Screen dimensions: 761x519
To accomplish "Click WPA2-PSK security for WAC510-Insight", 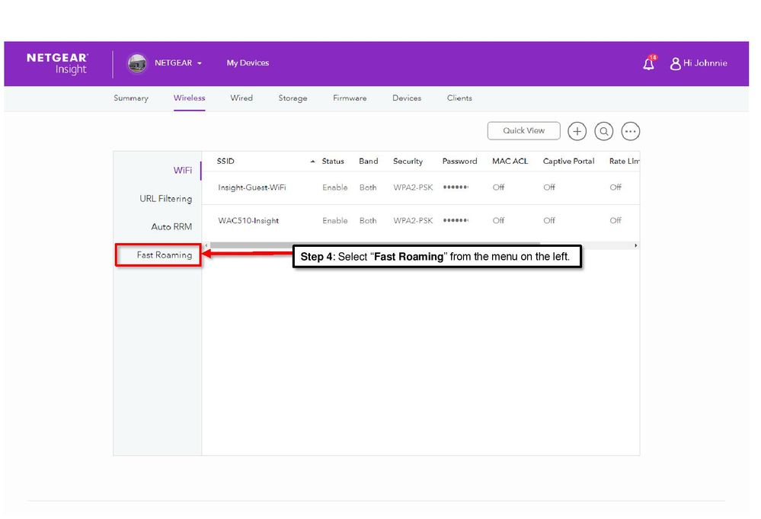I will tap(413, 220).
